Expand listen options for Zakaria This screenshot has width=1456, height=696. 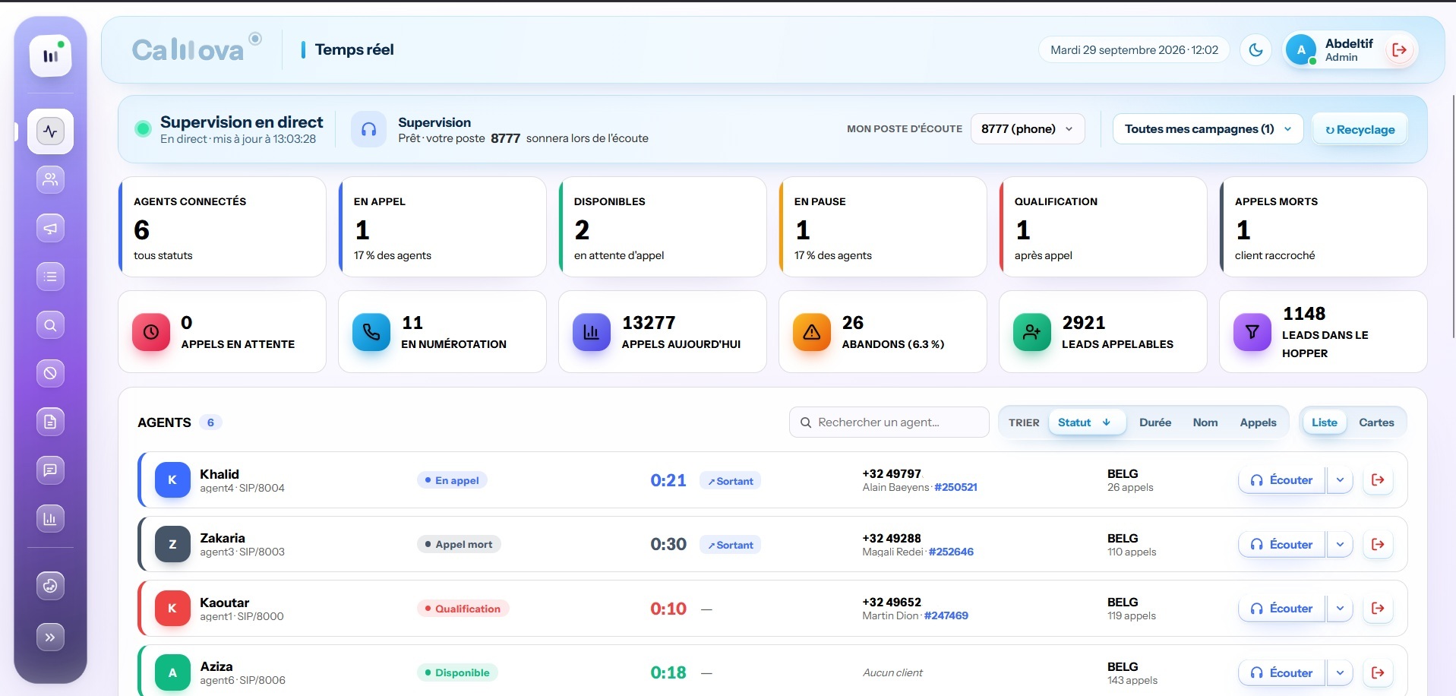coord(1340,545)
